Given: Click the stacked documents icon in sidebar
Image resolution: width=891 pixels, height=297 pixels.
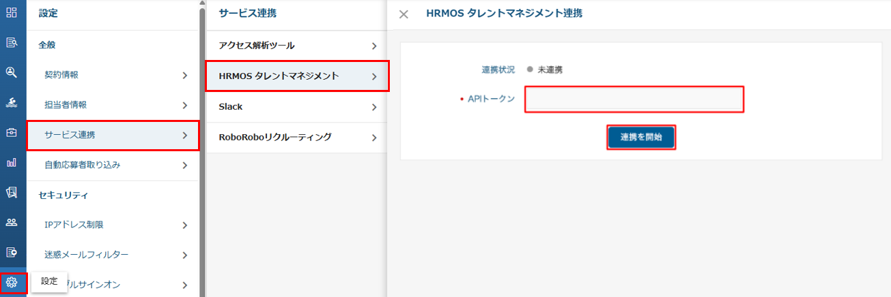Looking at the screenshot, I should [12, 192].
